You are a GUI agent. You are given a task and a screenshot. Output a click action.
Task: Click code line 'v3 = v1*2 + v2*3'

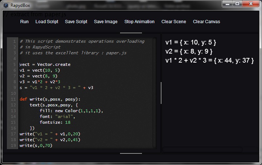click(40, 82)
